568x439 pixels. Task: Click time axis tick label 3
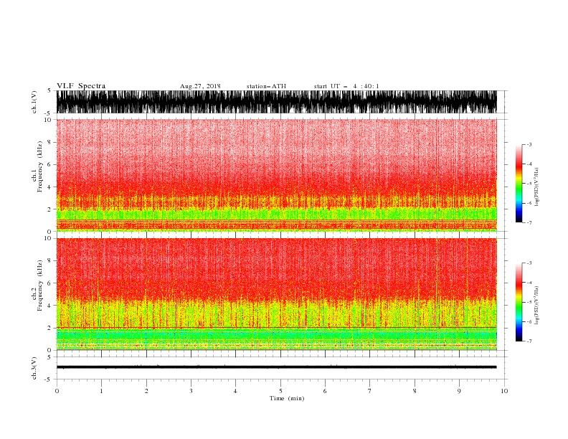(x=191, y=391)
